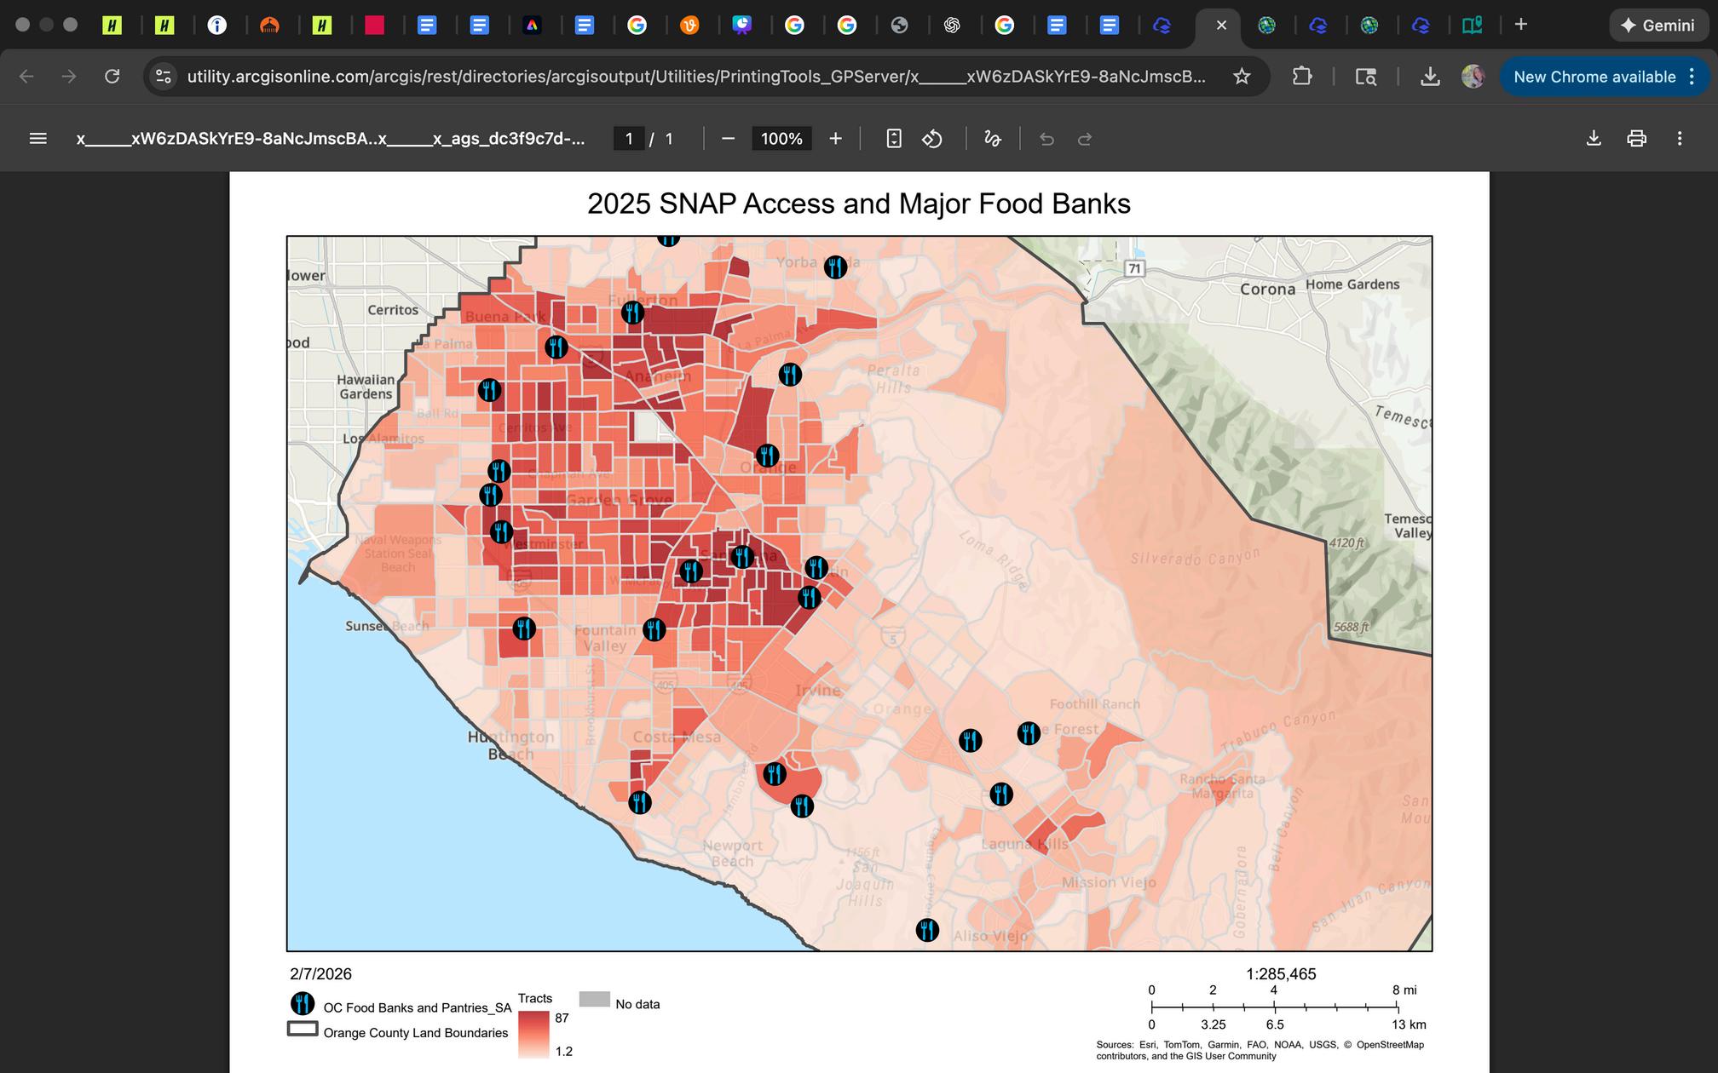The image size is (1718, 1073).
Task: Click the zoom out minus button
Action: click(x=728, y=138)
